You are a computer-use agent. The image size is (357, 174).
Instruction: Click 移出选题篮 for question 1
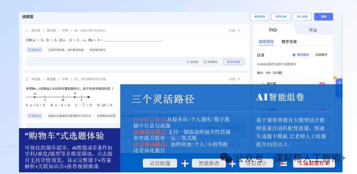coord(234,62)
